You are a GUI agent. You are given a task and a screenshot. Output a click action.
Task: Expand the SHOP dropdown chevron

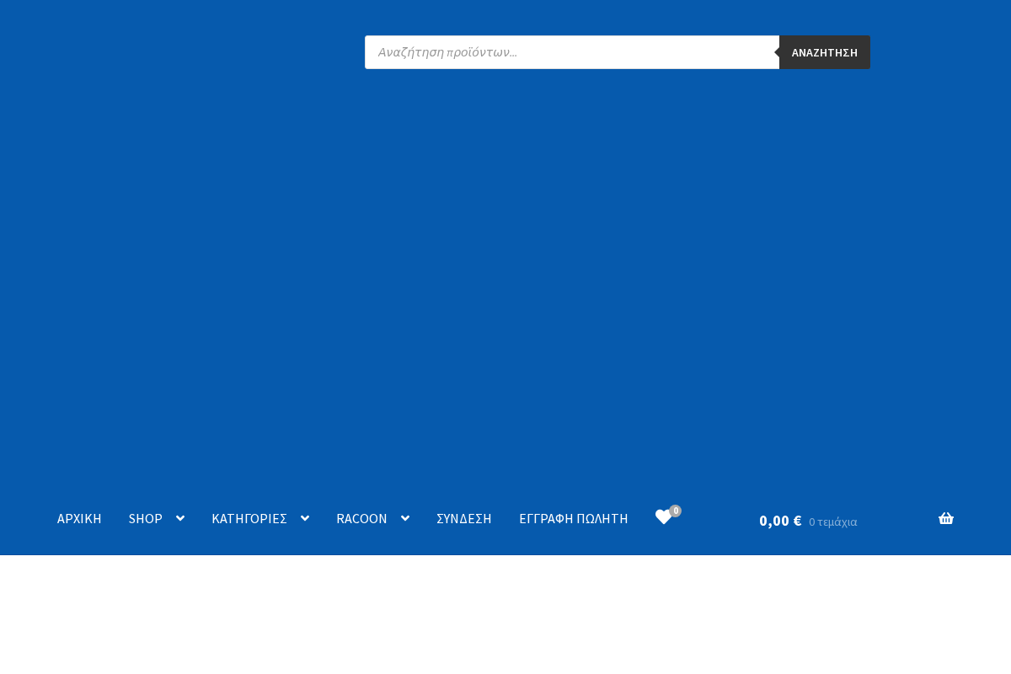pos(179,518)
